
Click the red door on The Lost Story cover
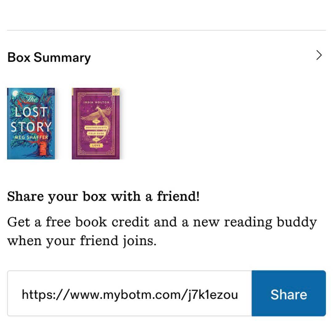[43, 149]
